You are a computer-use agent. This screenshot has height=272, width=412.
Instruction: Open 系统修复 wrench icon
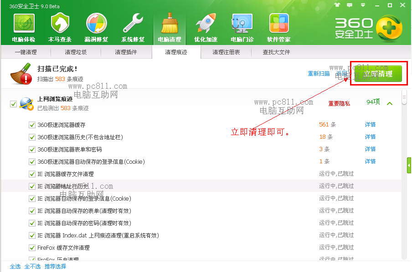pyautogui.click(x=133, y=28)
